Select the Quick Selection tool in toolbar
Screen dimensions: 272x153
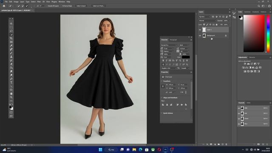click(11, 34)
